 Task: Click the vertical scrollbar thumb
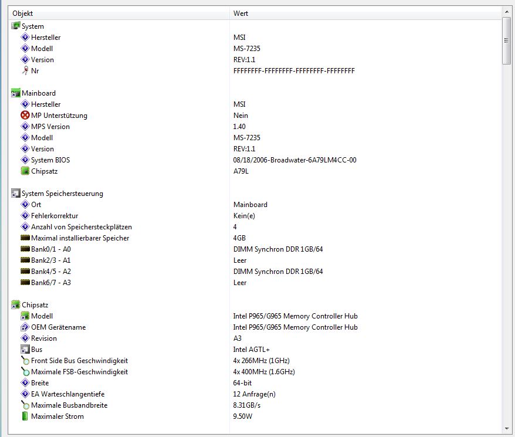(x=506, y=40)
